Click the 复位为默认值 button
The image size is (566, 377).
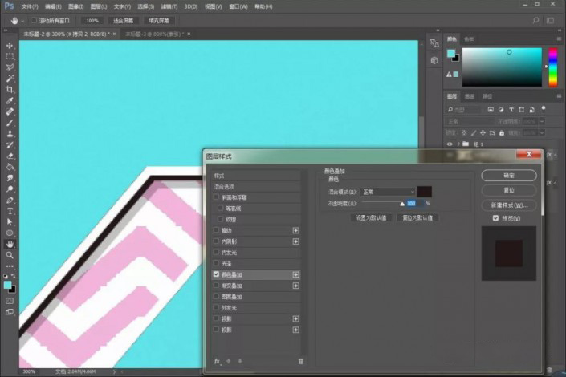pyautogui.click(x=417, y=217)
